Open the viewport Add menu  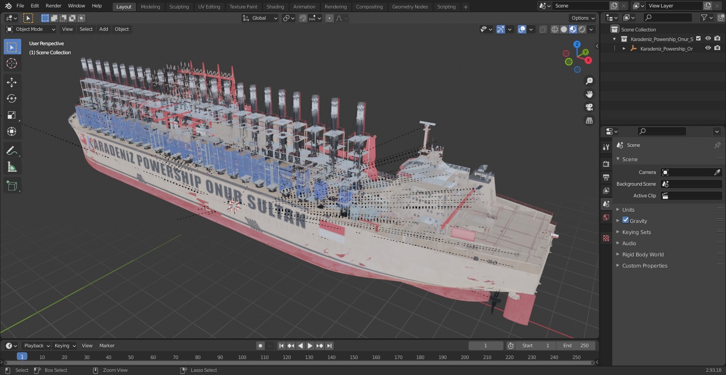pyautogui.click(x=104, y=29)
